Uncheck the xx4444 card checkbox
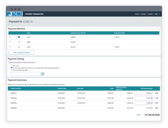 pyautogui.click(x=19, y=37)
